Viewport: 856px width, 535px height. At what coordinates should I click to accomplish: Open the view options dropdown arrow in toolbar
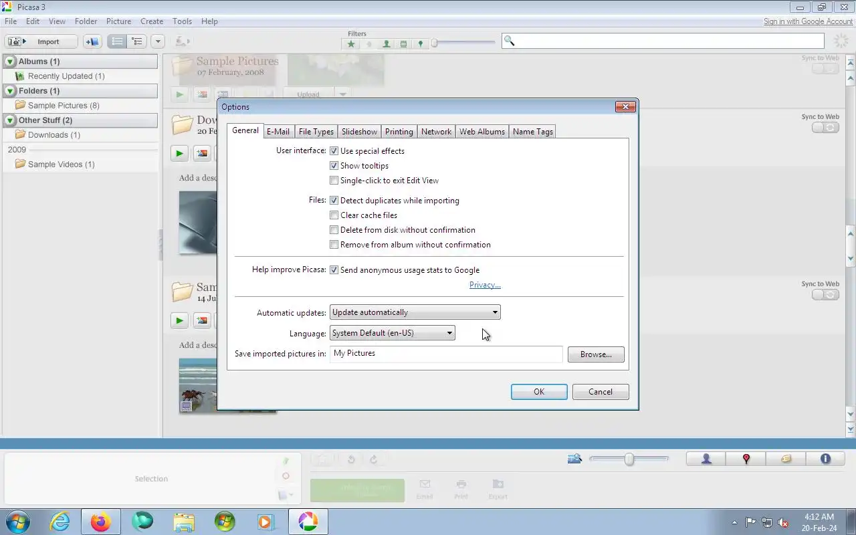pyautogui.click(x=158, y=41)
